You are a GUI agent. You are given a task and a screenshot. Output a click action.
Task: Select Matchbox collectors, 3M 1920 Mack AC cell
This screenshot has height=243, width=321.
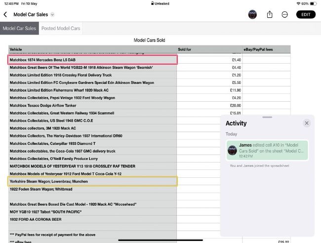[x=92, y=128]
